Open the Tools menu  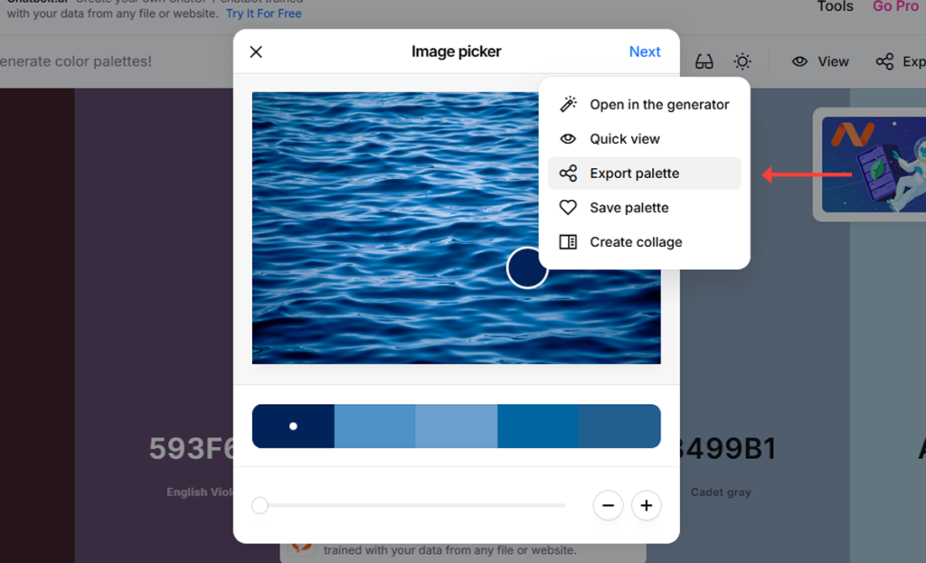pos(834,7)
